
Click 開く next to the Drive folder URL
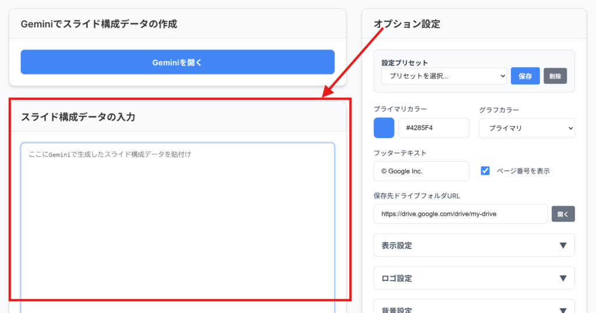pos(563,214)
